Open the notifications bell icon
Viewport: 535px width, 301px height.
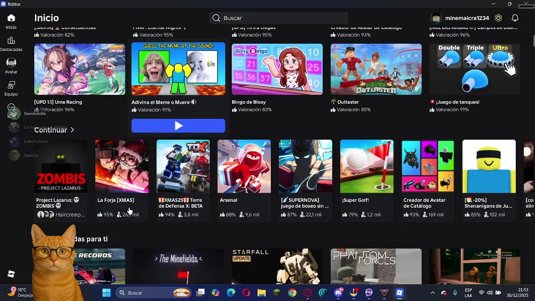pyautogui.click(x=515, y=18)
